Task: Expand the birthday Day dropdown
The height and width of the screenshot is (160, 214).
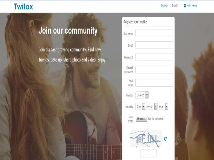Action: (140, 106)
